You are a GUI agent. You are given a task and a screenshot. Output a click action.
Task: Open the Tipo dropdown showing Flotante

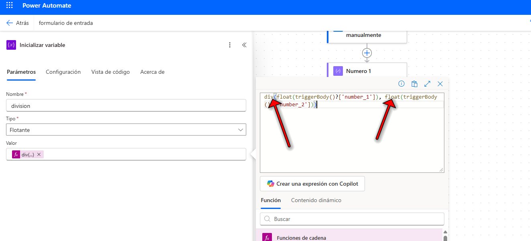click(x=126, y=130)
